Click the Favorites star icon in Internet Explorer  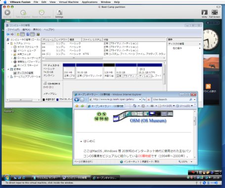coord(77,106)
